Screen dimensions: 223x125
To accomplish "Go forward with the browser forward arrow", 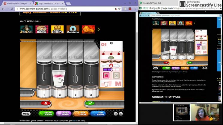I will (x=7, y=9).
